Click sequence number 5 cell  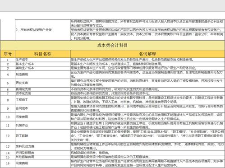(x=8, y=83)
